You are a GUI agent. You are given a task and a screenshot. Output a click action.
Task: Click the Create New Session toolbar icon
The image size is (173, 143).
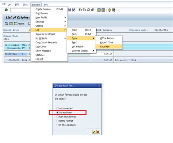[x=99, y=10]
